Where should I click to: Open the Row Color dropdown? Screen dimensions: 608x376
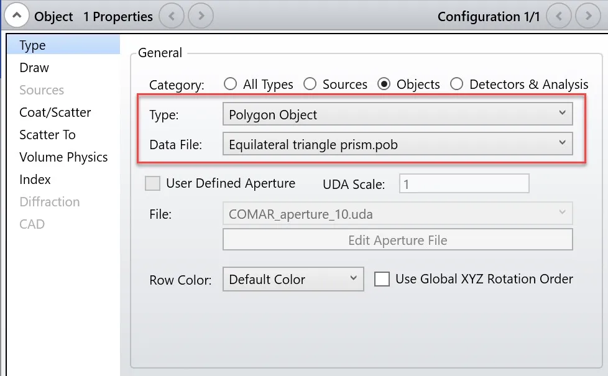coord(293,279)
